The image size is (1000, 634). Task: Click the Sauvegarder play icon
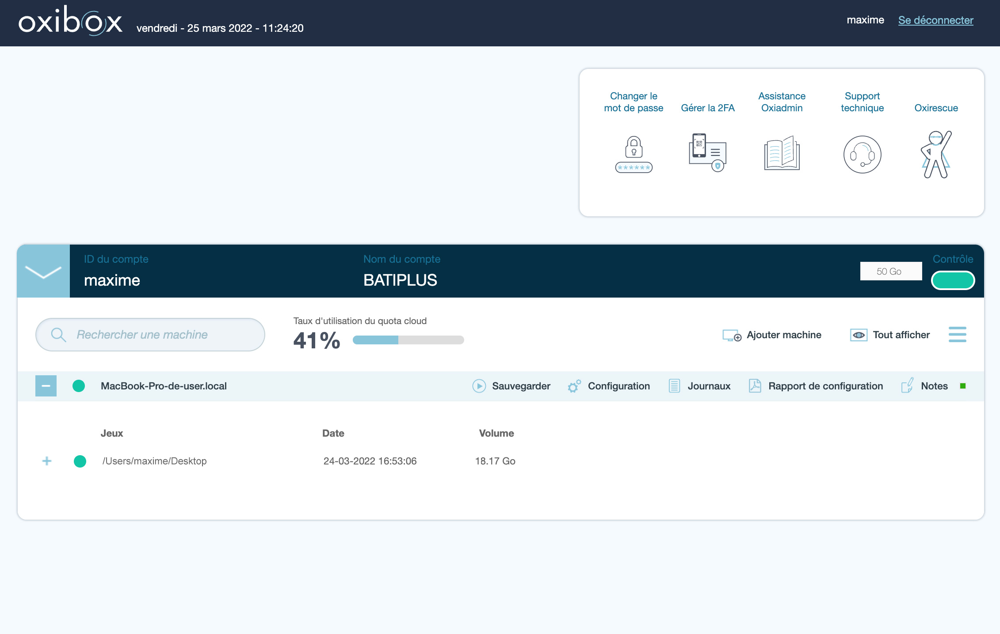pos(479,386)
